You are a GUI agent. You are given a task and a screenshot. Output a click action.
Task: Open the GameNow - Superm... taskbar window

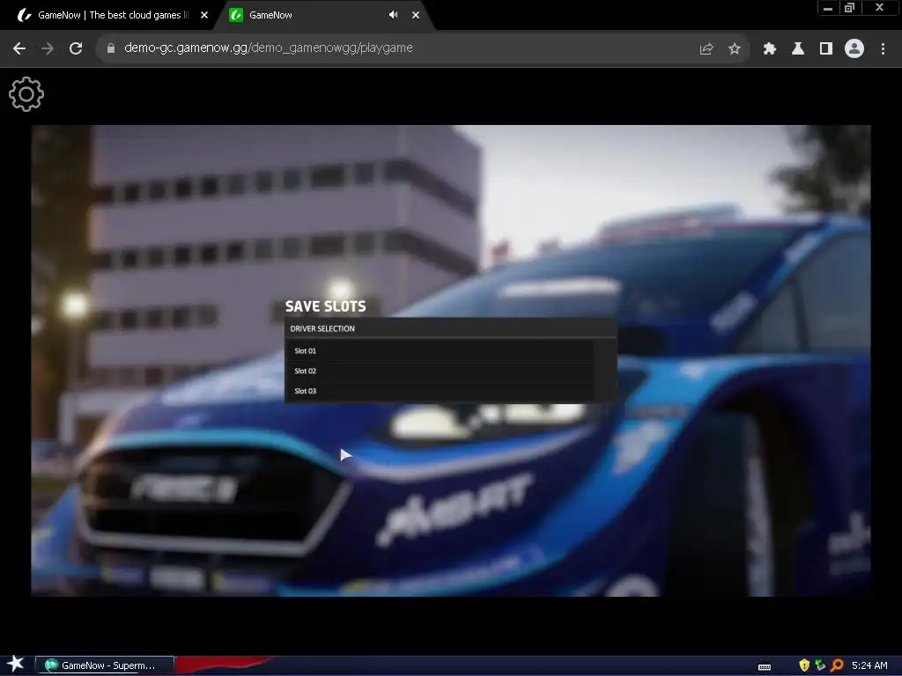[x=105, y=665]
